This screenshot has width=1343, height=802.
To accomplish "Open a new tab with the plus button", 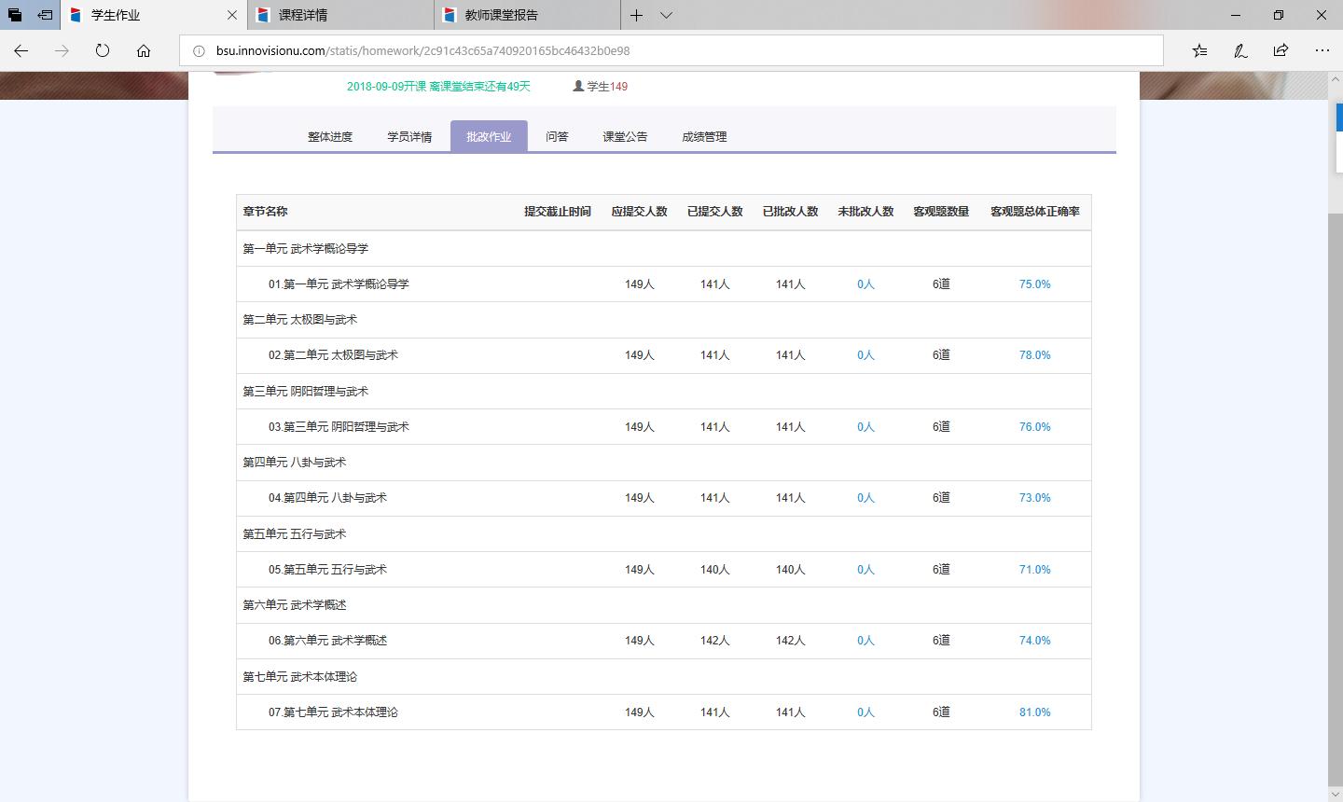I will coord(638,15).
